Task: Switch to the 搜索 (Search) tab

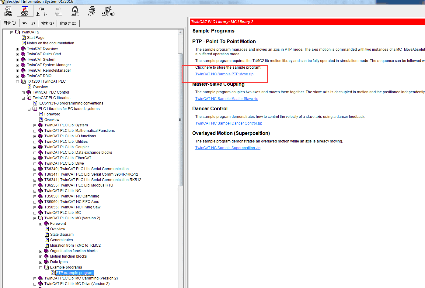Action: pos(47,23)
